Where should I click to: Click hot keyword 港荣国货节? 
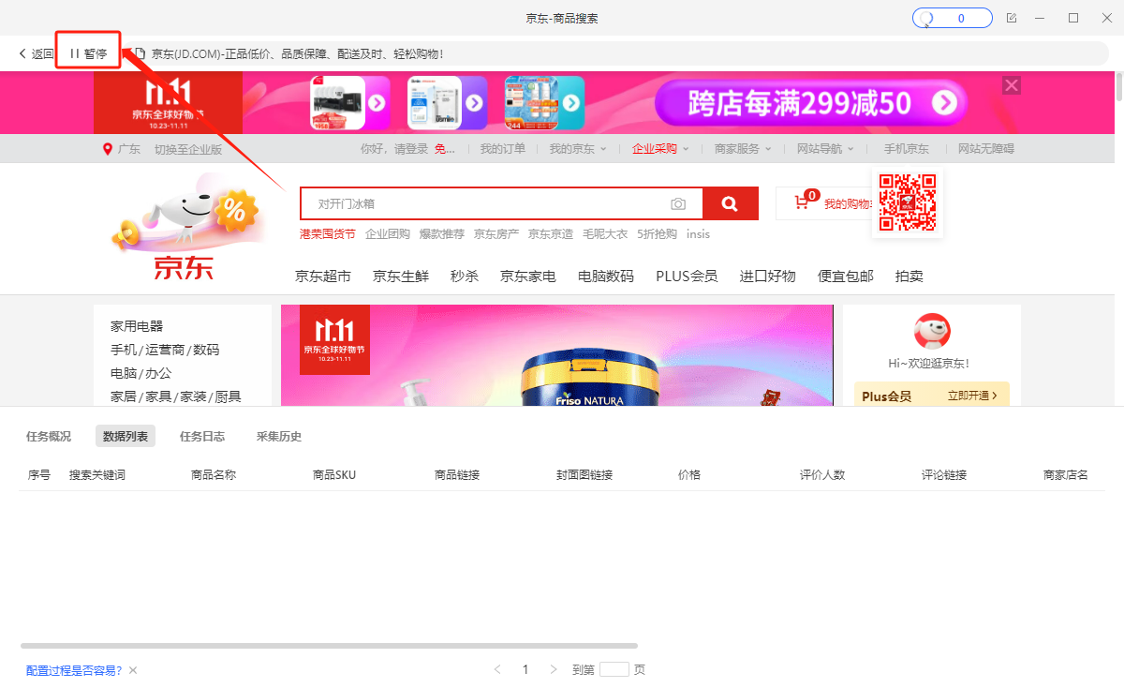[328, 234]
